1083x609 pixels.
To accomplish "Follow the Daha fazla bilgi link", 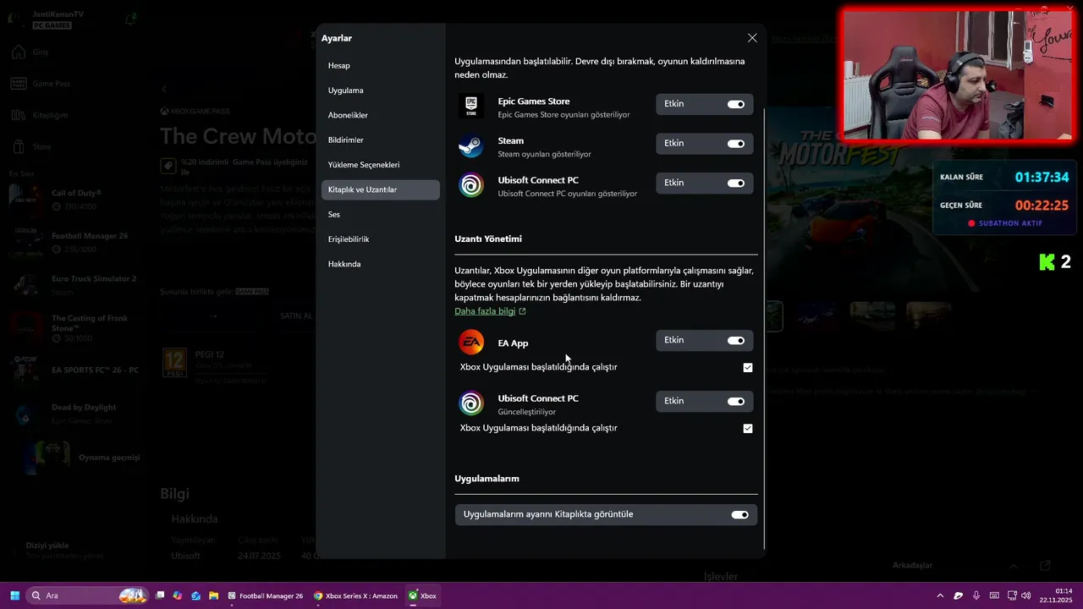I will click(x=485, y=311).
